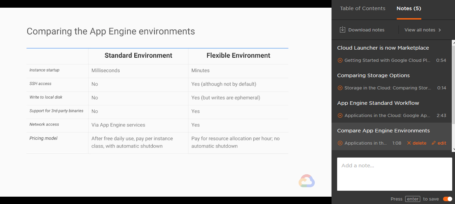
Task: Select the Compare App Engine Environments note
Action: tap(383, 131)
